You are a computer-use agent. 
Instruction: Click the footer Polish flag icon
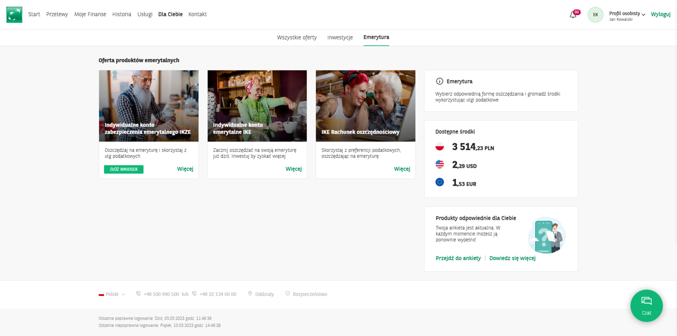[101, 295]
